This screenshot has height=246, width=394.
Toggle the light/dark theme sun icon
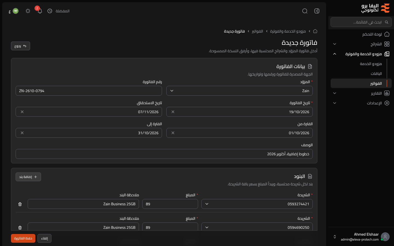pyautogui.click(x=28, y=11)
